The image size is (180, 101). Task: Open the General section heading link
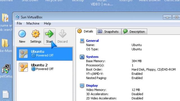click(92, 41)
